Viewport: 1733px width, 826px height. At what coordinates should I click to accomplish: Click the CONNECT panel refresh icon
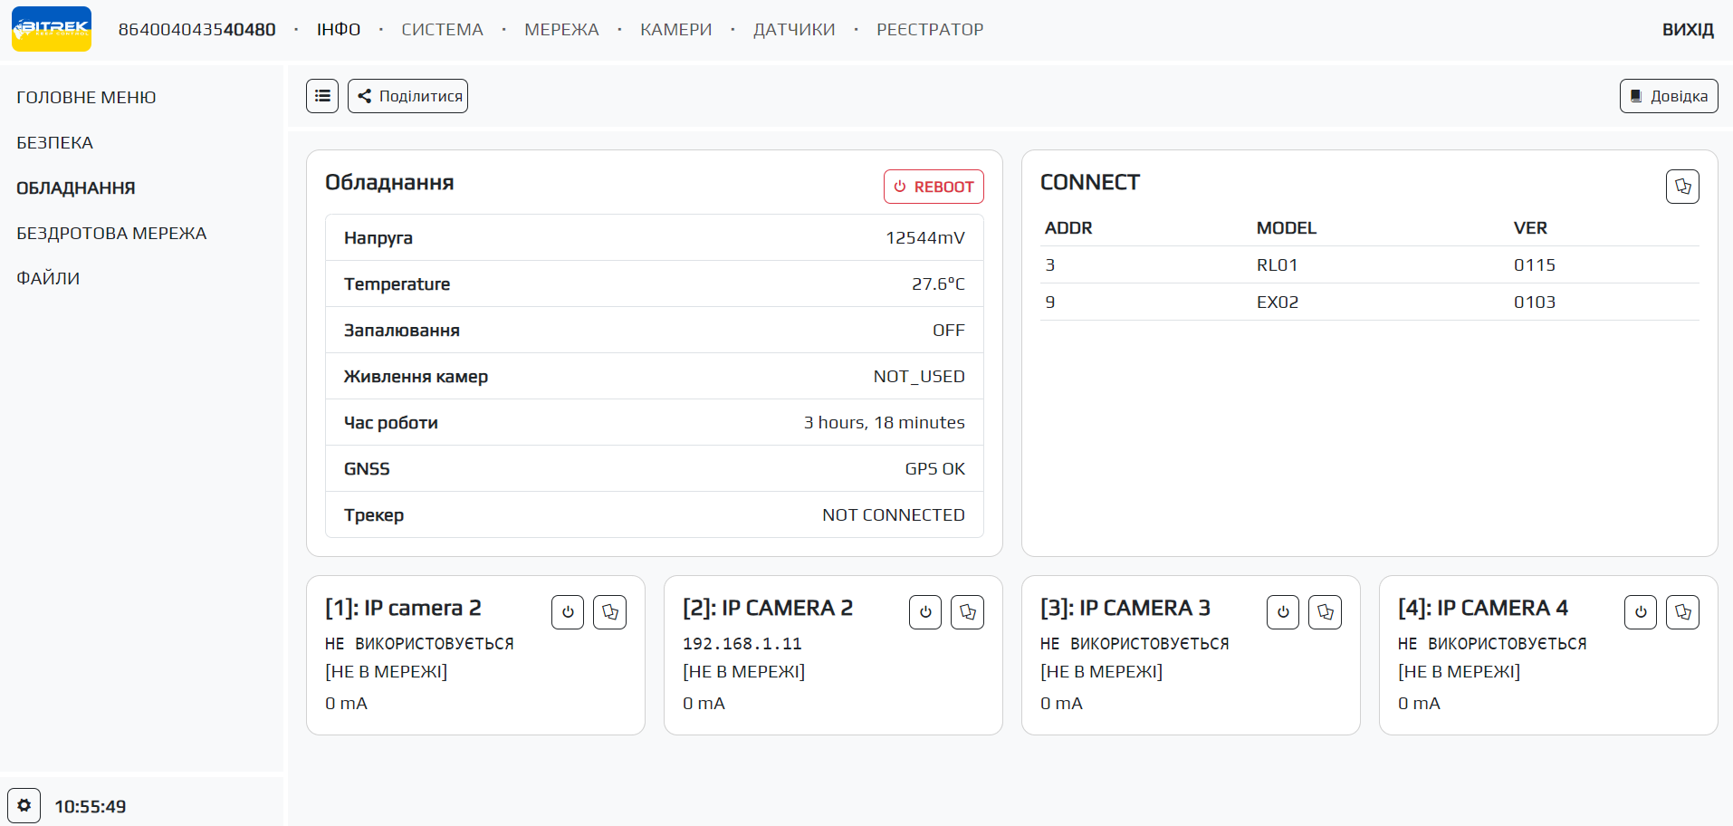(1682, 187)
